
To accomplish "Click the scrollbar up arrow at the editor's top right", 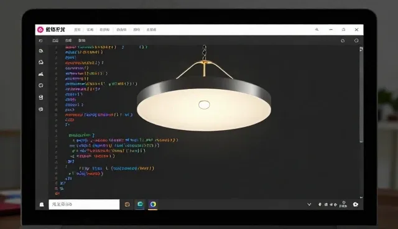I will pos(361,49).
